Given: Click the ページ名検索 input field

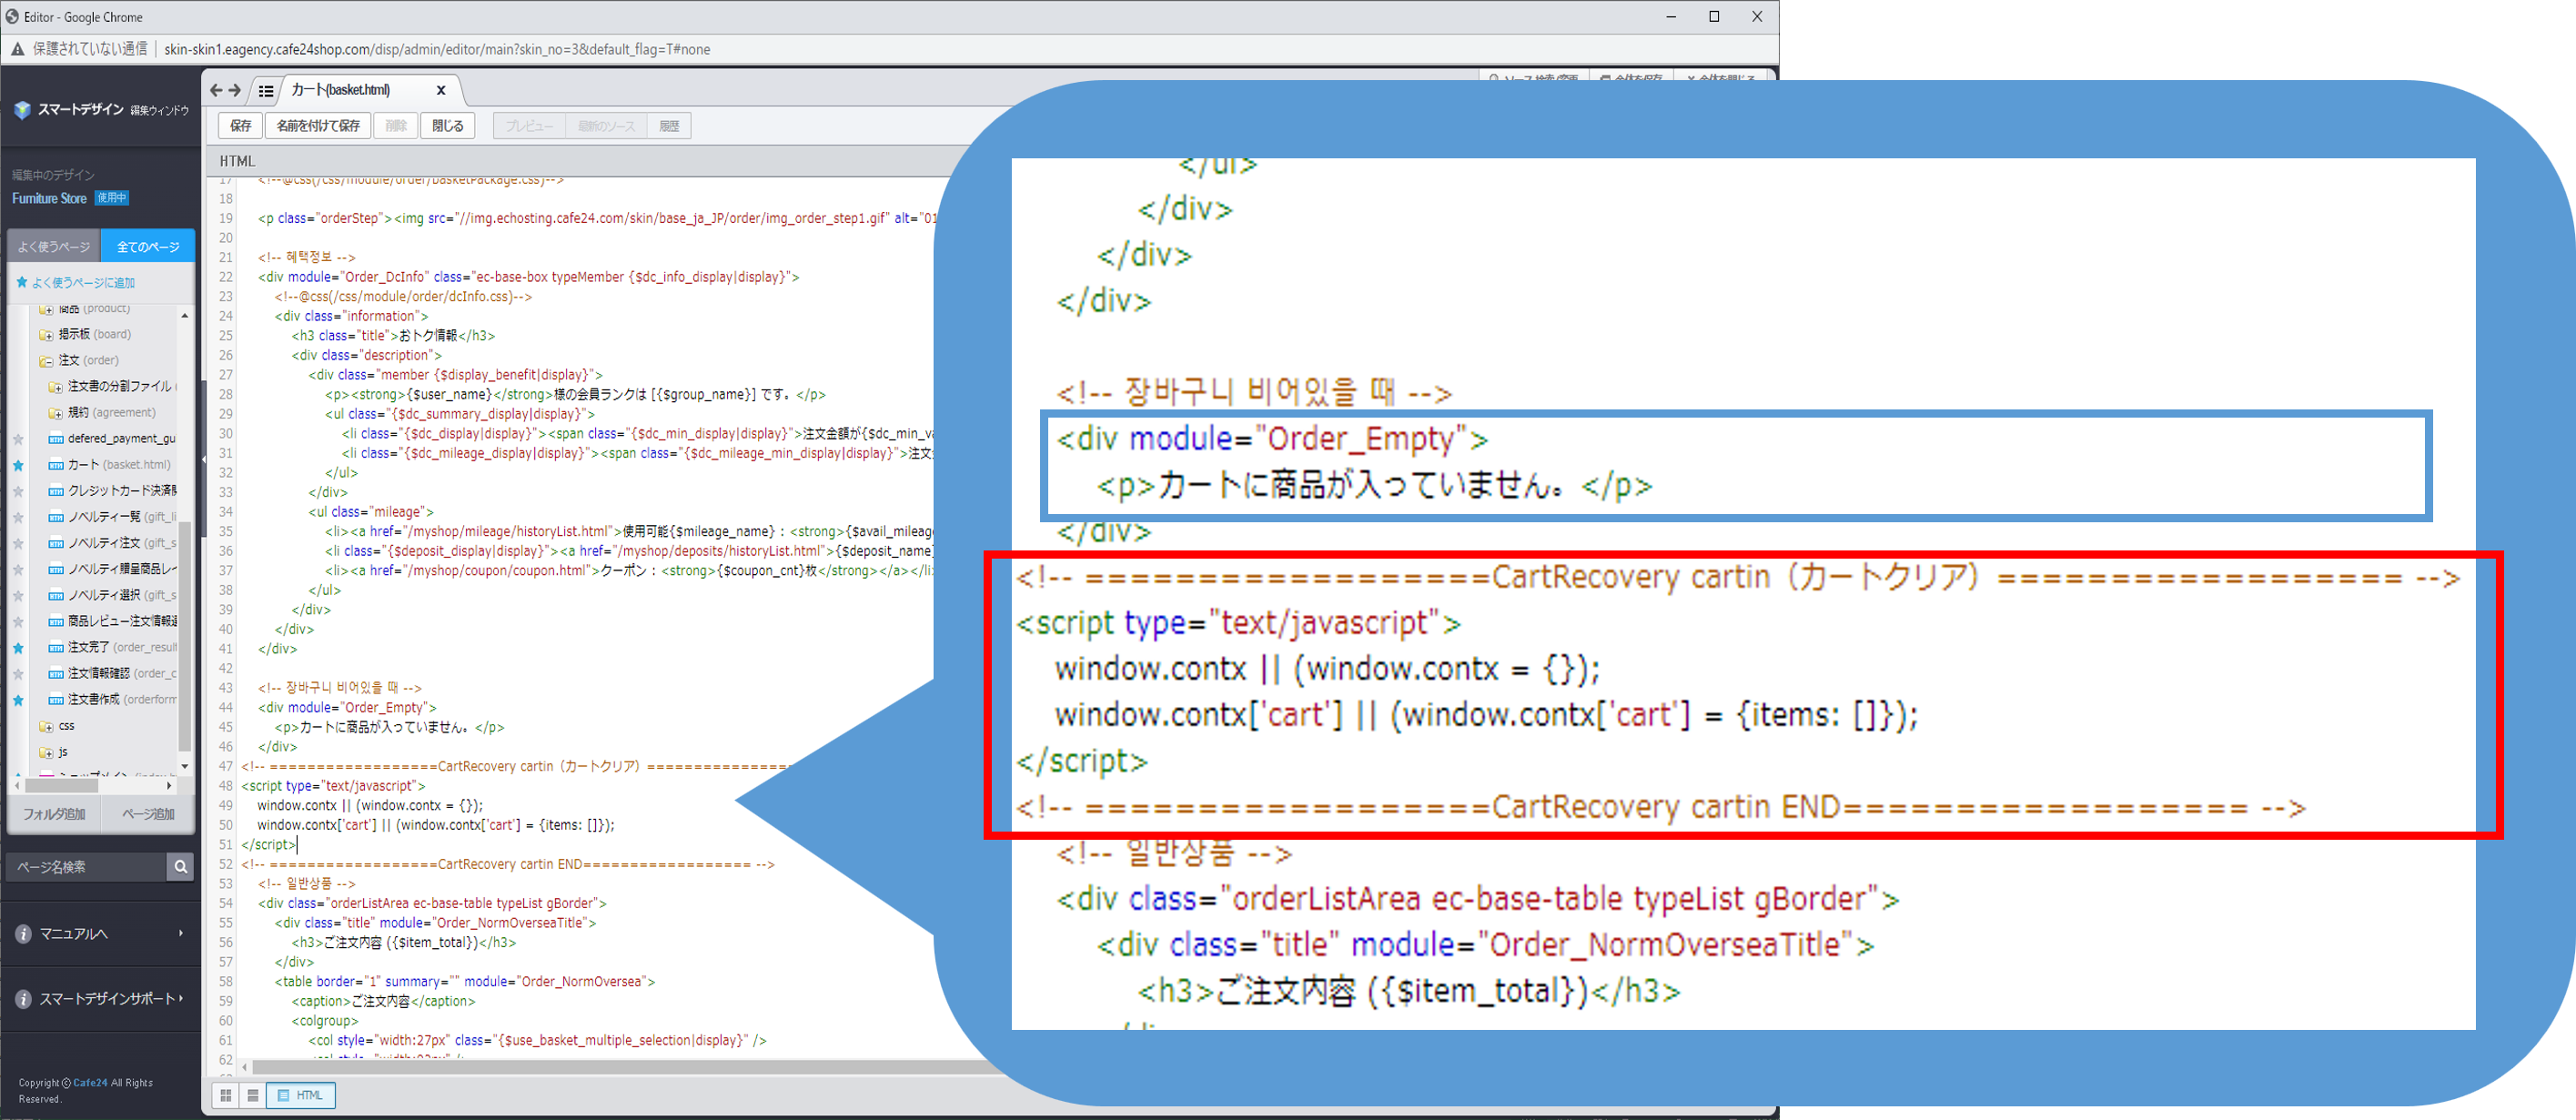Looking at the screenshot, I should [87, 867].
